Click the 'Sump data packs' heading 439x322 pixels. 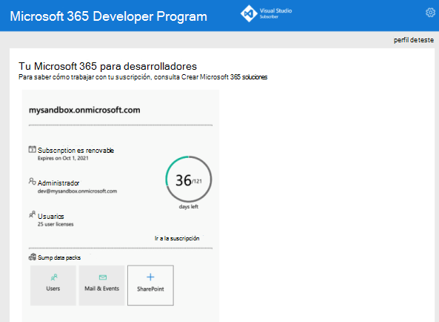coord(59,257)
